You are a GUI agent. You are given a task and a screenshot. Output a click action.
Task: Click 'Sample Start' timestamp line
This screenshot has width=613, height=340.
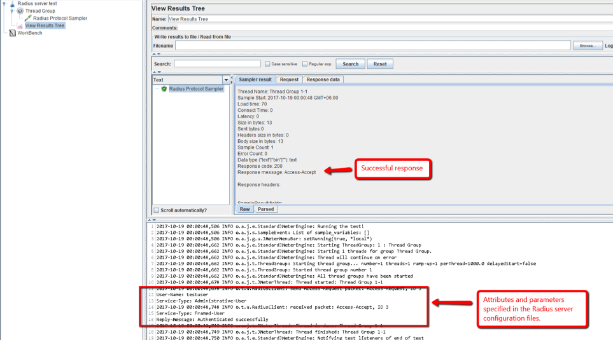288,98
